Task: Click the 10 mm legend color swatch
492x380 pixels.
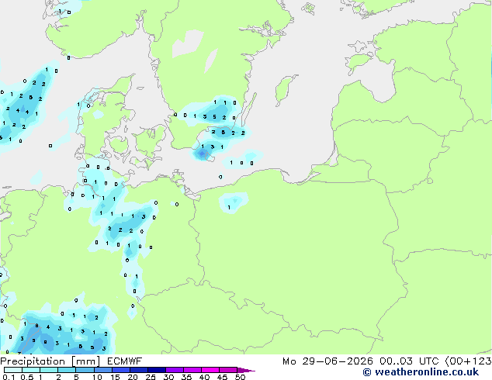Action: pyautogui.click(x=103, y=370)
